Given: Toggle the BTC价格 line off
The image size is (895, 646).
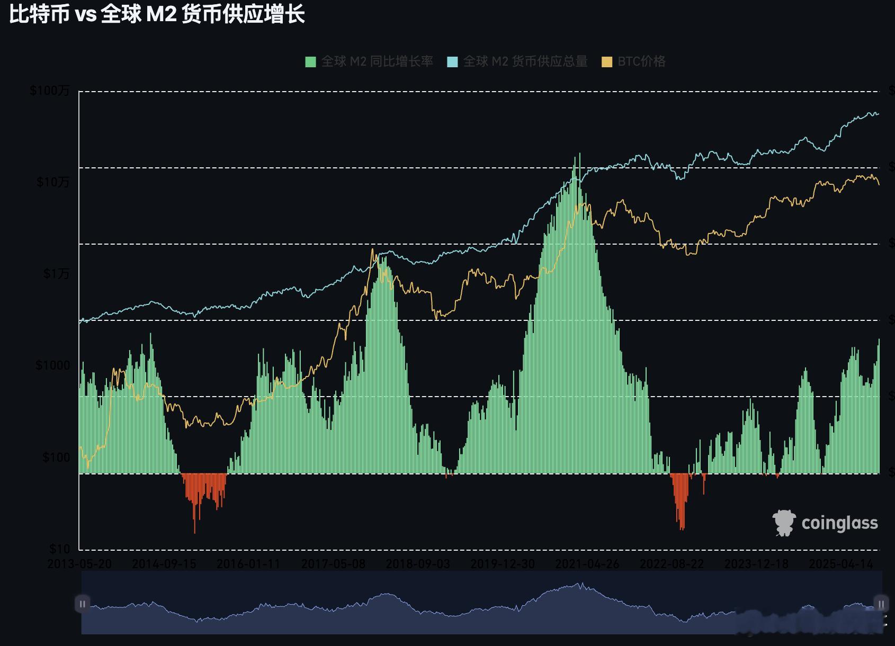Looking at the screenshot, I should pyautogui.click(x=641, y=61).
